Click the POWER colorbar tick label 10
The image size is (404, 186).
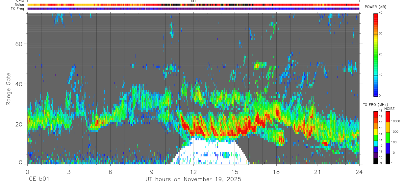(381, 75)
